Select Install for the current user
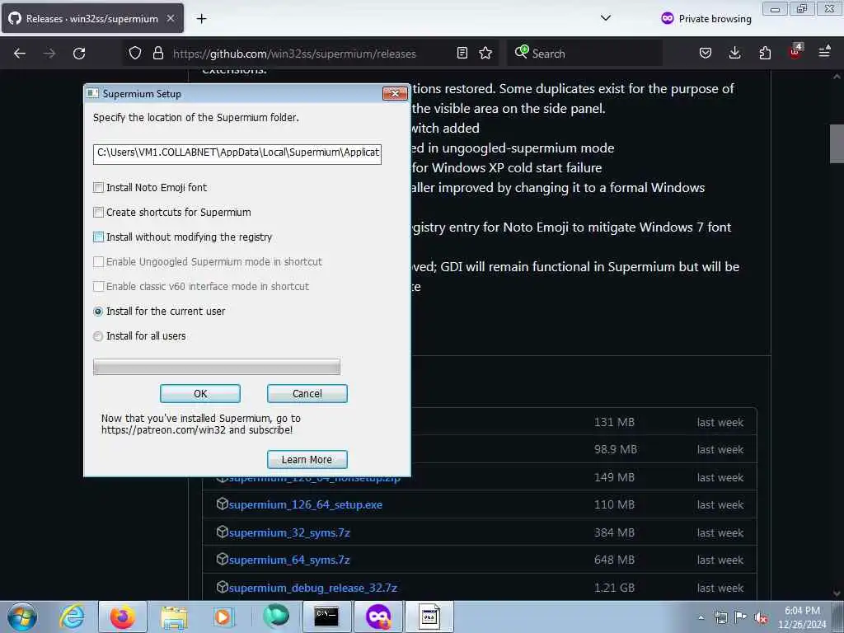 click(98, 311)
